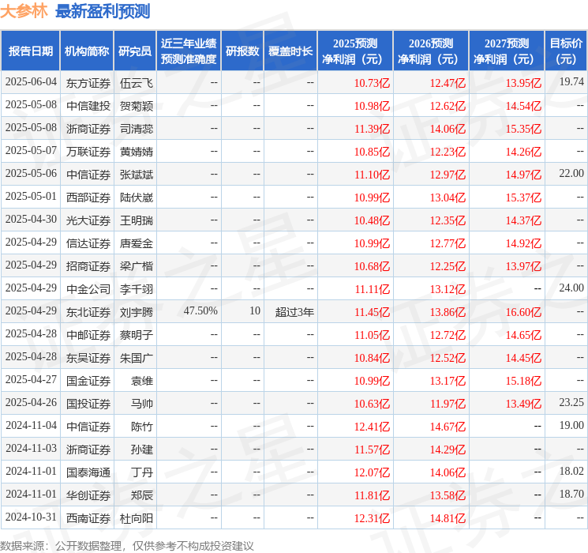
Task: Click the 研报数 column header
Action: [x=242, y=51]
